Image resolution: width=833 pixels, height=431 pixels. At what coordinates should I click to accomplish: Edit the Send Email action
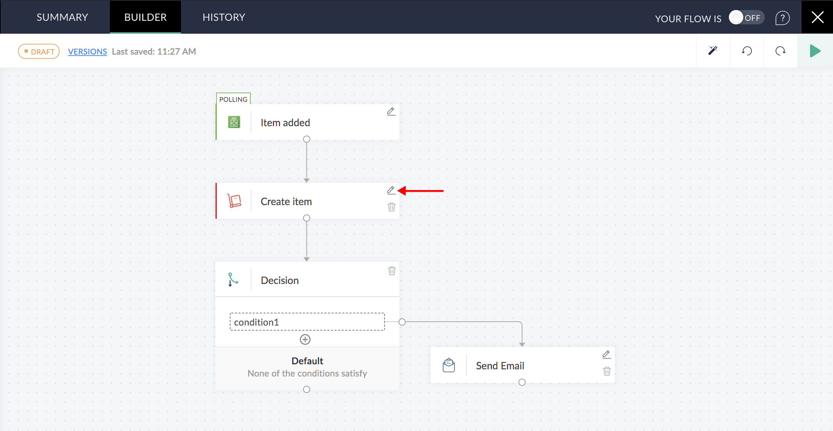(x=606, y=354)
